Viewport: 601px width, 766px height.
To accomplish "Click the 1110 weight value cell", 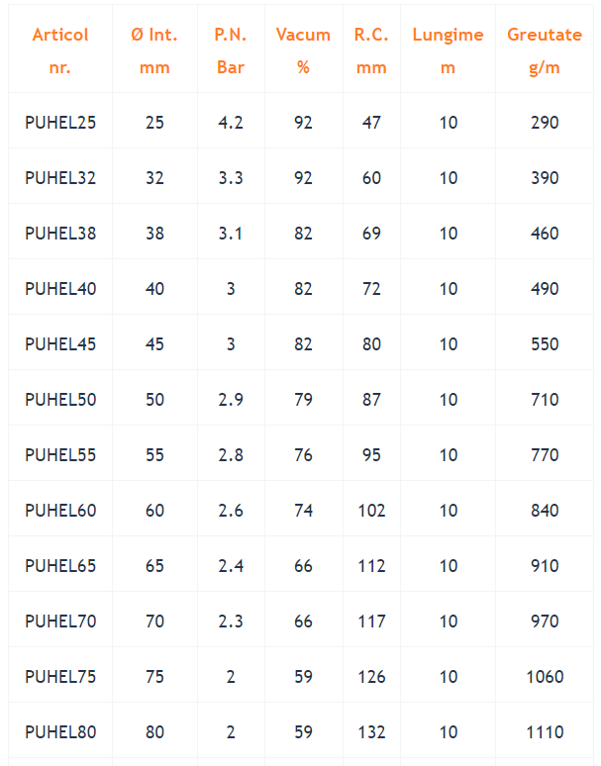I will [545, 732].
